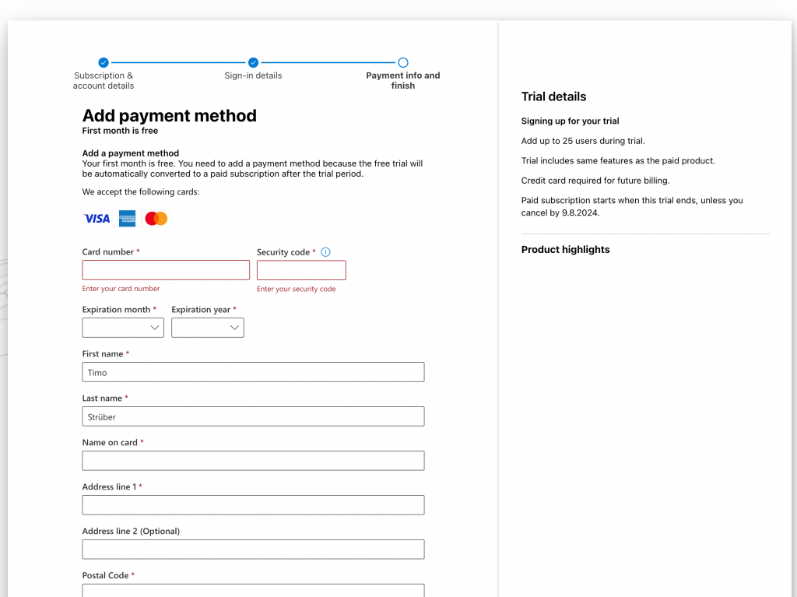Click the Mastercard logo

156,219
